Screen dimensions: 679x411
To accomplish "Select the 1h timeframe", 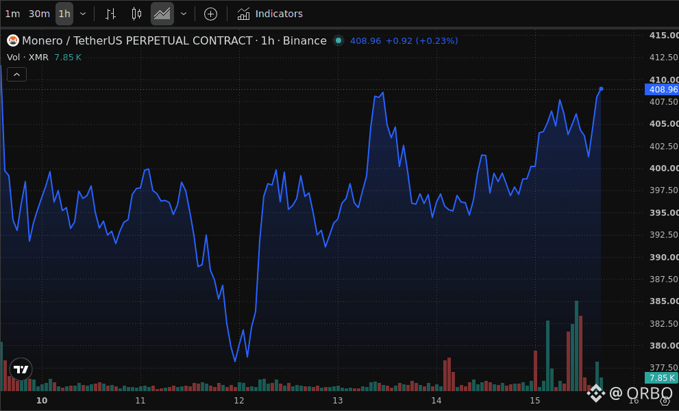I will (x=64, y=14).
